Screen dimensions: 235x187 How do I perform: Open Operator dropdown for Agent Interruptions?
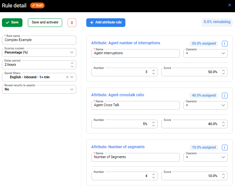(x=223, y=53)
